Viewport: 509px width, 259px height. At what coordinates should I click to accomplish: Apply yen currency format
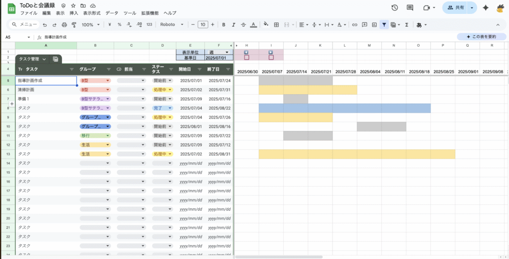pyautogui.click(x=110, y=25)
